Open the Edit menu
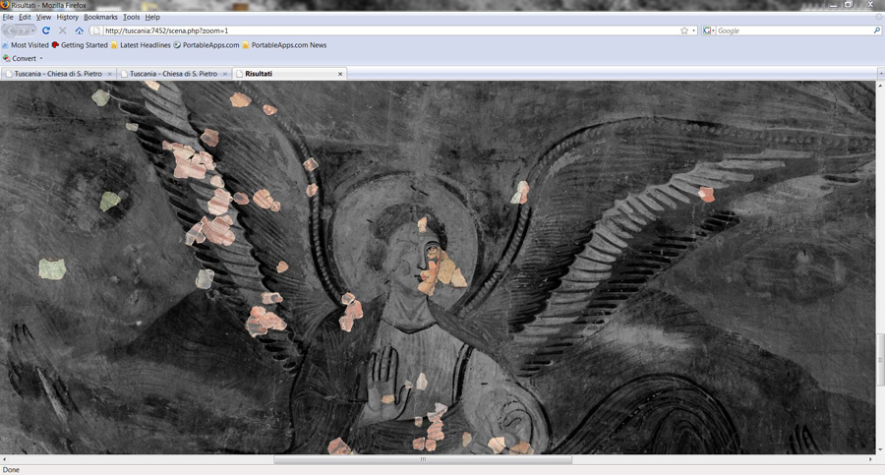 point(25,17)
